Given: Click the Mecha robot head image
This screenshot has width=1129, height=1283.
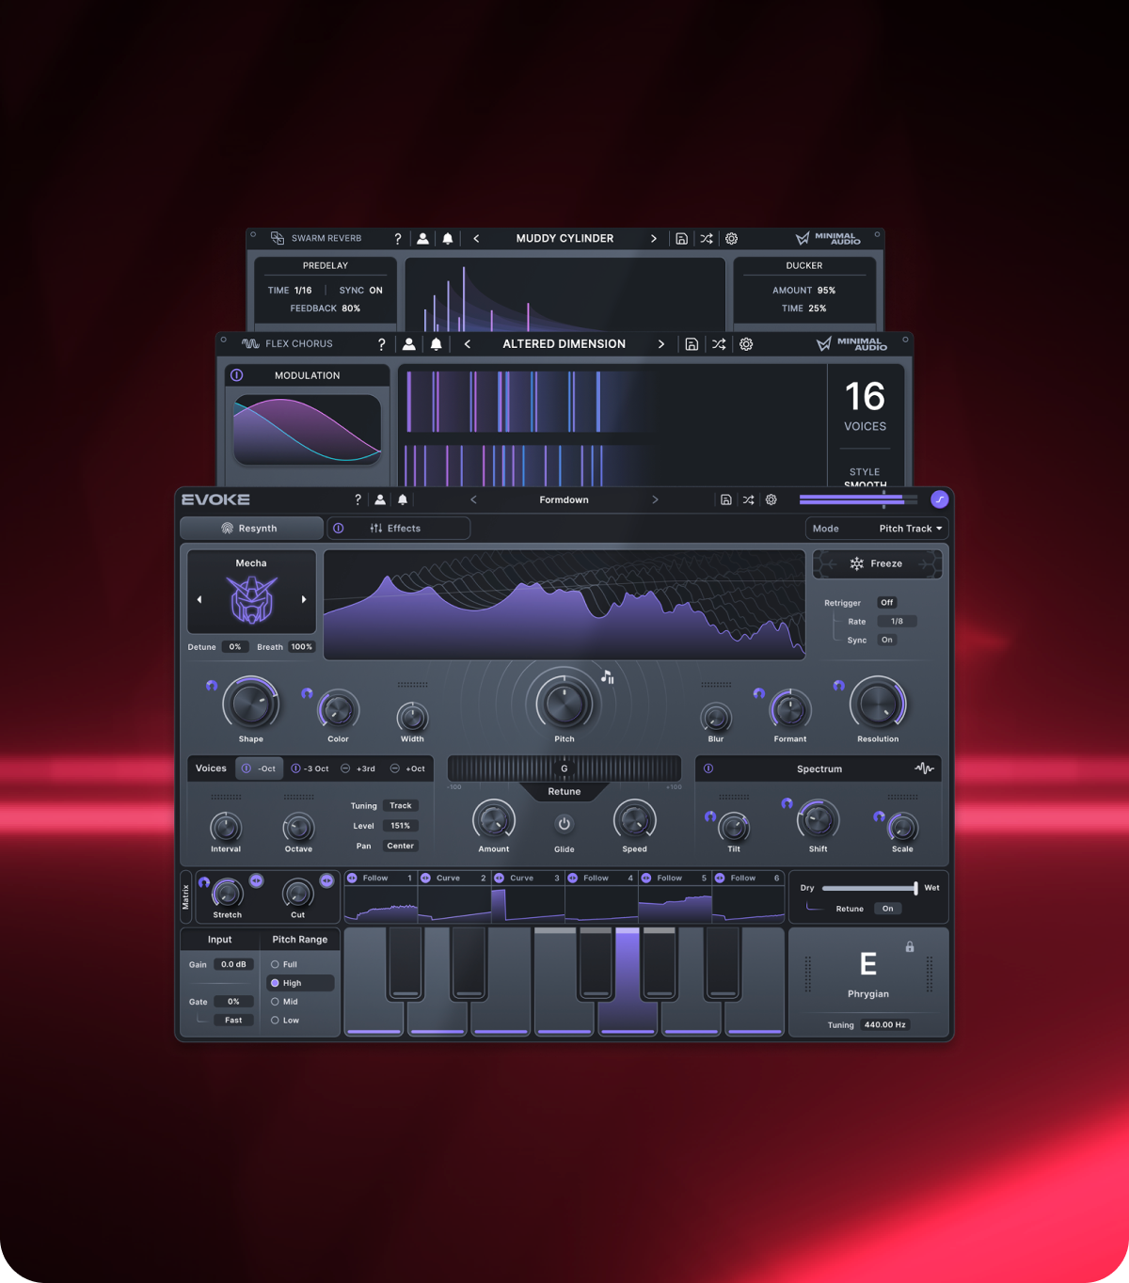Looking at the screenshot, I should 252,599.
